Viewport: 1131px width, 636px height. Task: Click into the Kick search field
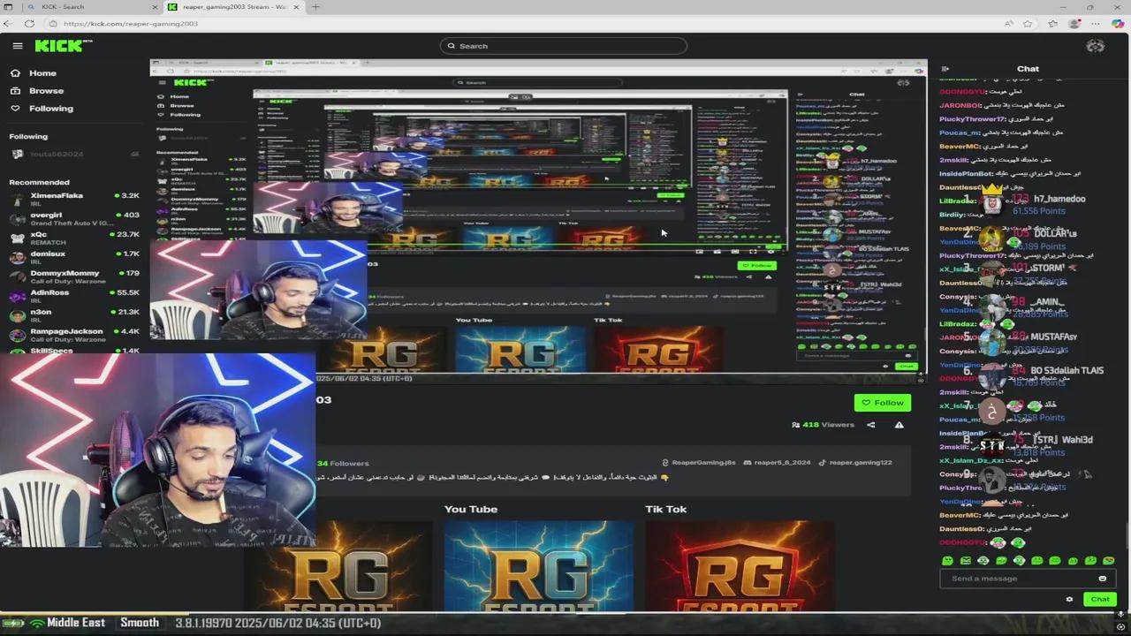point(564,46)
